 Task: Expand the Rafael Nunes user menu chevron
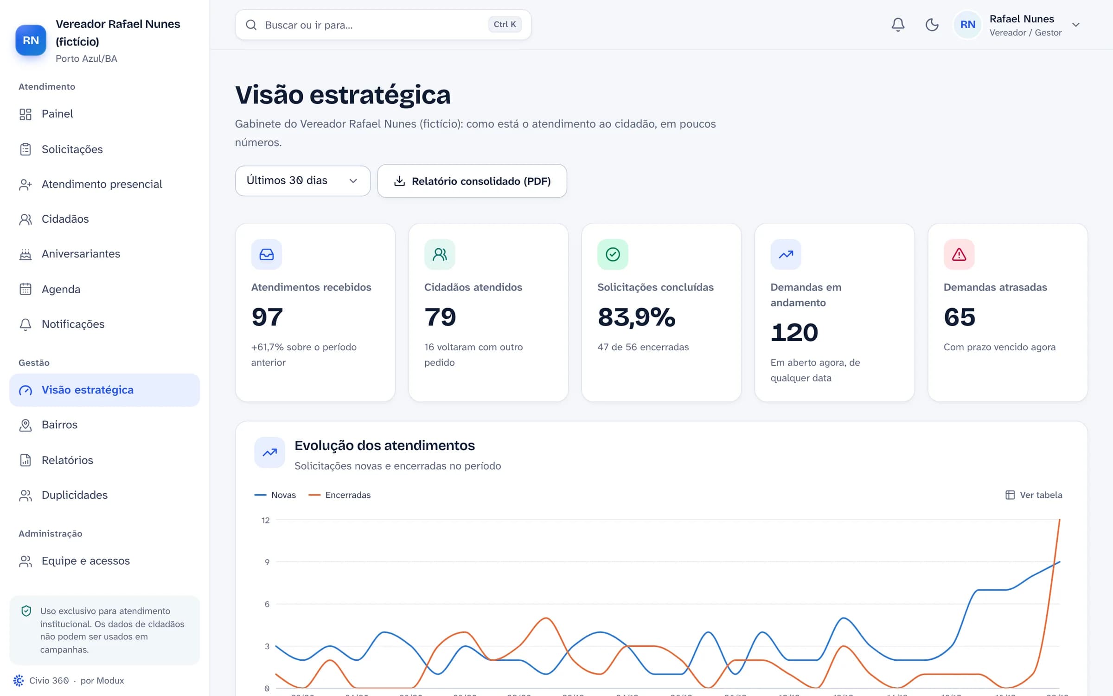point(1076,25)
